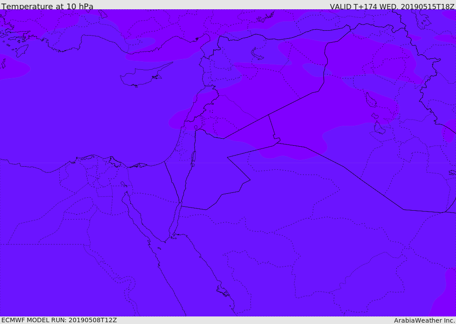
Task: Click the 'VALID T+174 WED. 20190515T18Z' label
Action: pos(392,6)
